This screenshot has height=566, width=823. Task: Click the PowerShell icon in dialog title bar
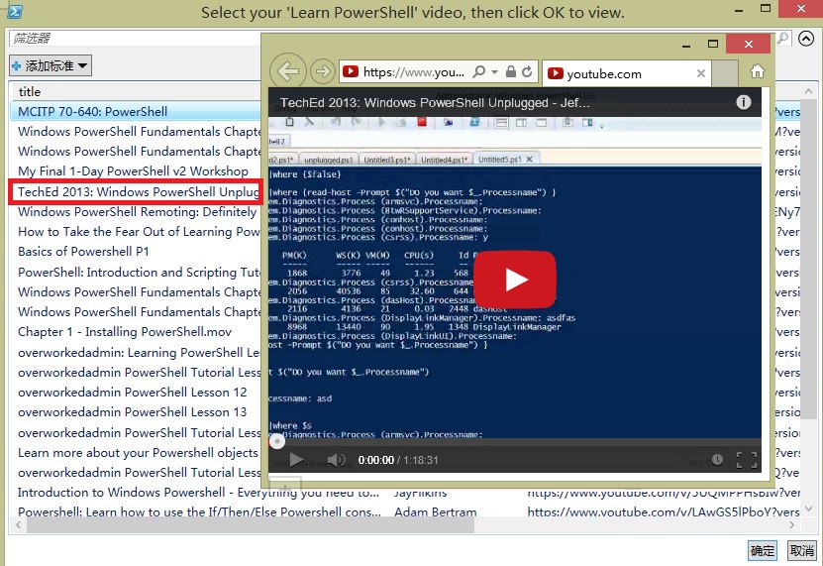point(14,12)
